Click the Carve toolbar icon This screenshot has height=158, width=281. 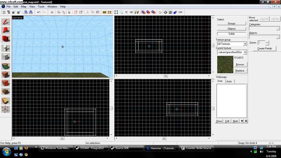pos(52,12)
